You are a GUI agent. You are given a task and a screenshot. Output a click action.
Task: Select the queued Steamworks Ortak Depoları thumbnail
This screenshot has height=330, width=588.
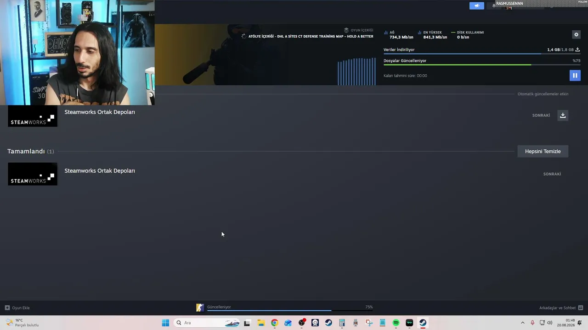pyautogui.click(x=33, y=116)
